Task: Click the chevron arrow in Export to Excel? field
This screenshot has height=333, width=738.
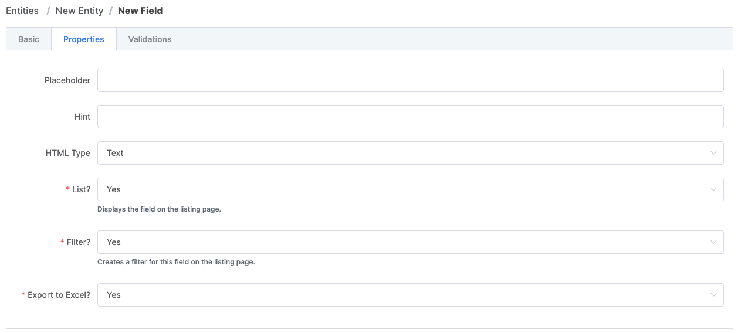Action: (713, 295)
